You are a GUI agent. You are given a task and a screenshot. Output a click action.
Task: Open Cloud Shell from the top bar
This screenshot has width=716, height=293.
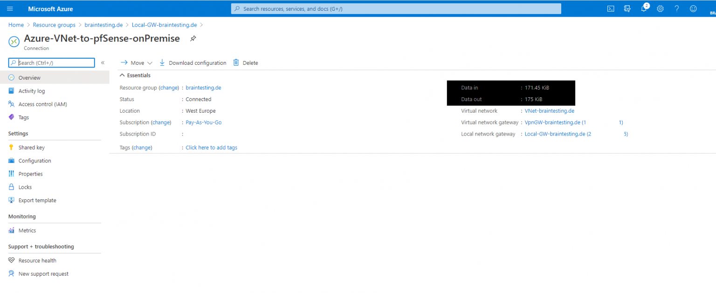coord(611,9)
